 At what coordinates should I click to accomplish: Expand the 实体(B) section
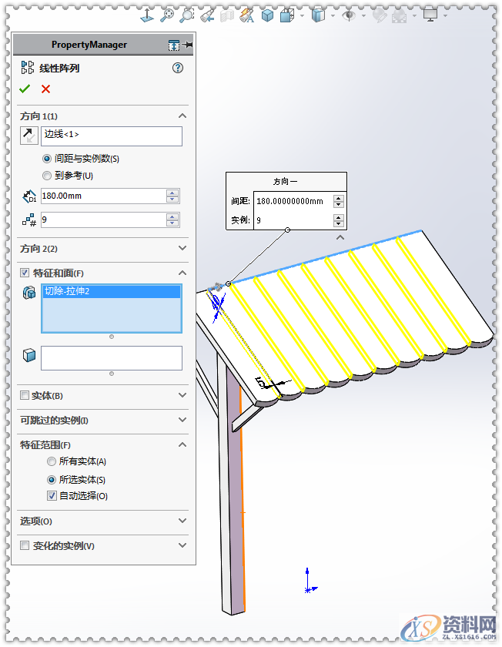(182, 395)
